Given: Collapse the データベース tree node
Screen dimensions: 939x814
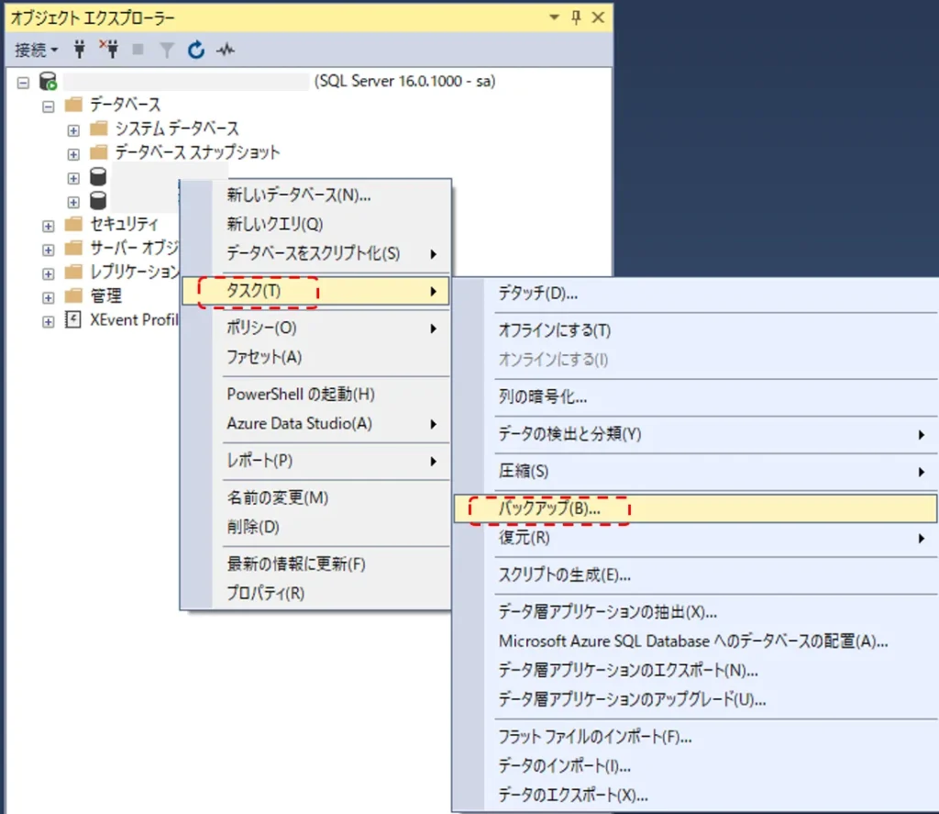Looking at the screenshot, I should (49, 106).
